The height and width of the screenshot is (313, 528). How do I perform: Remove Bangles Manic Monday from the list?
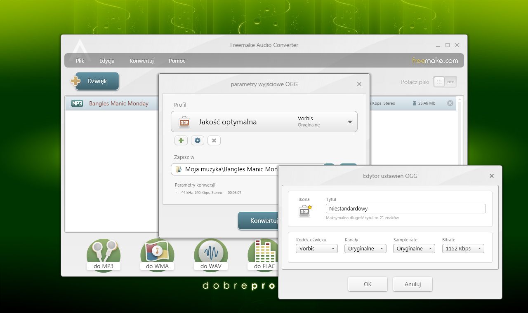pyautogui.click(x=450, y=103)
